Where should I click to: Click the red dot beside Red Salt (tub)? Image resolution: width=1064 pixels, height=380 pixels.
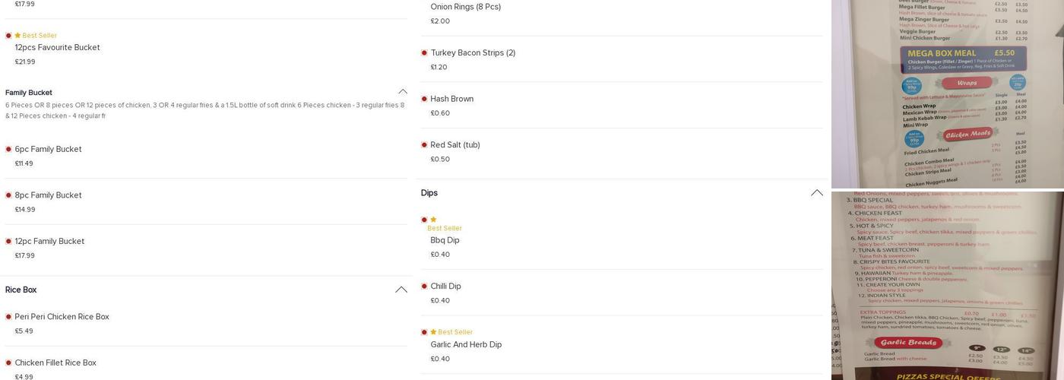pos(424,145)
